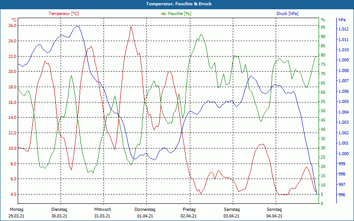Select the blue Druck [hPa] legend label
Screen dimensions: 354x221
(287, 14)
